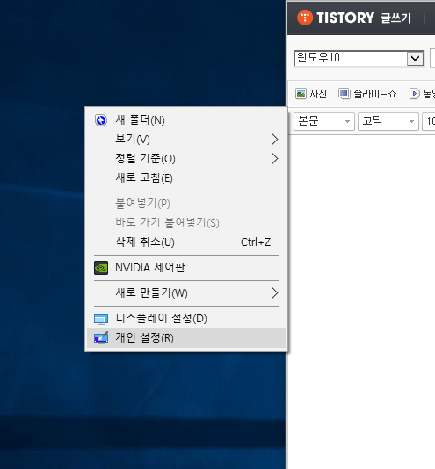
Task: Click the new folder icon in context menu
Action: click(101, 120)
